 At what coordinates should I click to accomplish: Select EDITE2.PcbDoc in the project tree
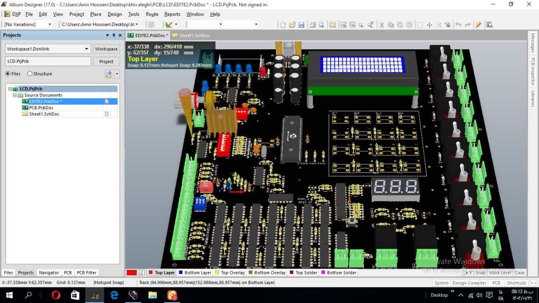(45, 102)
